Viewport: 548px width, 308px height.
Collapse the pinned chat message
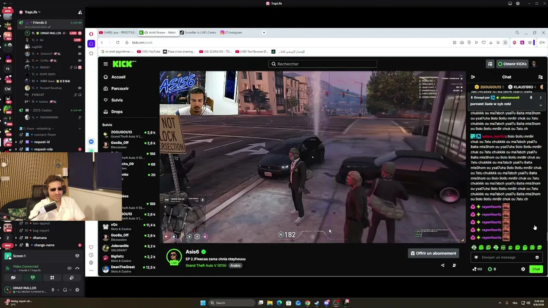point(540,105)
